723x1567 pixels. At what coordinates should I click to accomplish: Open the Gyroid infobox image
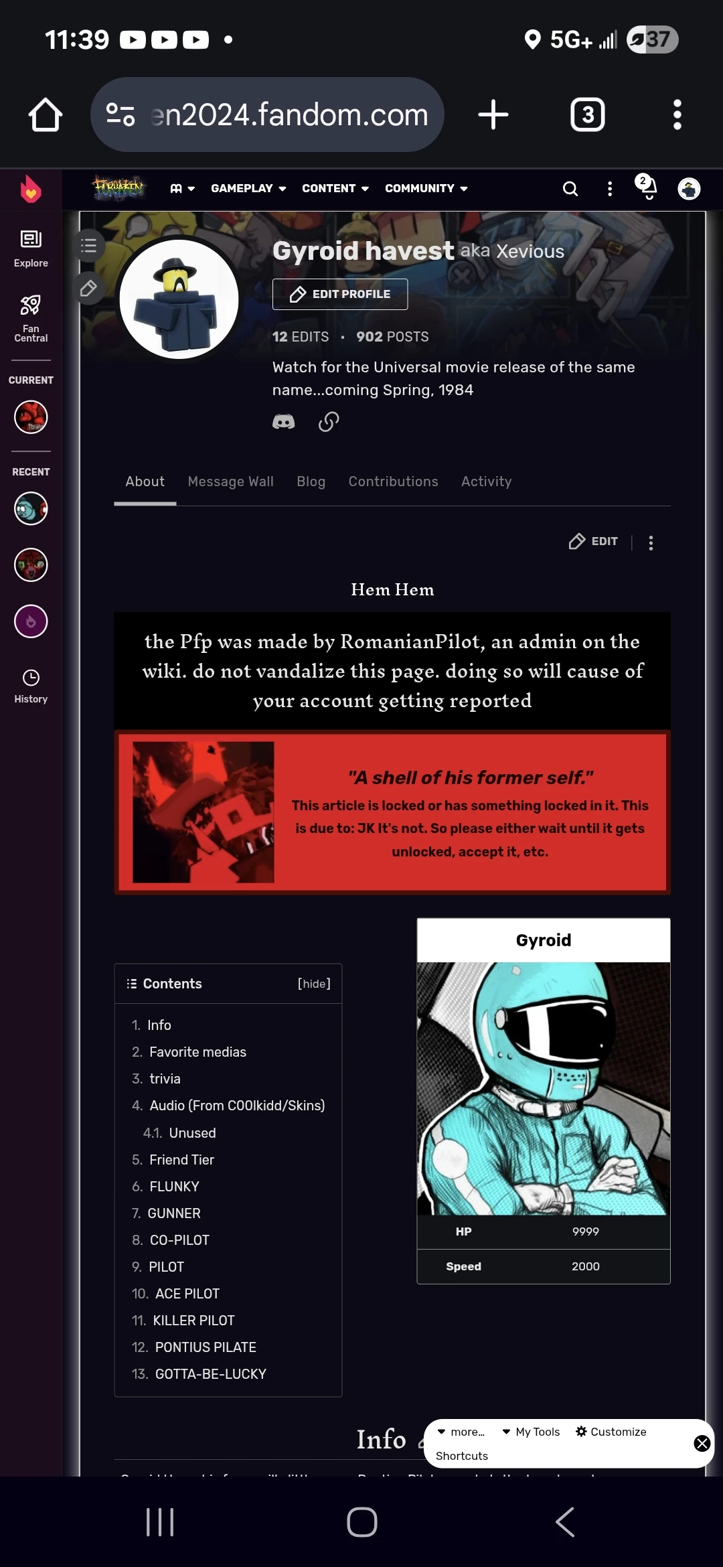(x=544, y=1089)
